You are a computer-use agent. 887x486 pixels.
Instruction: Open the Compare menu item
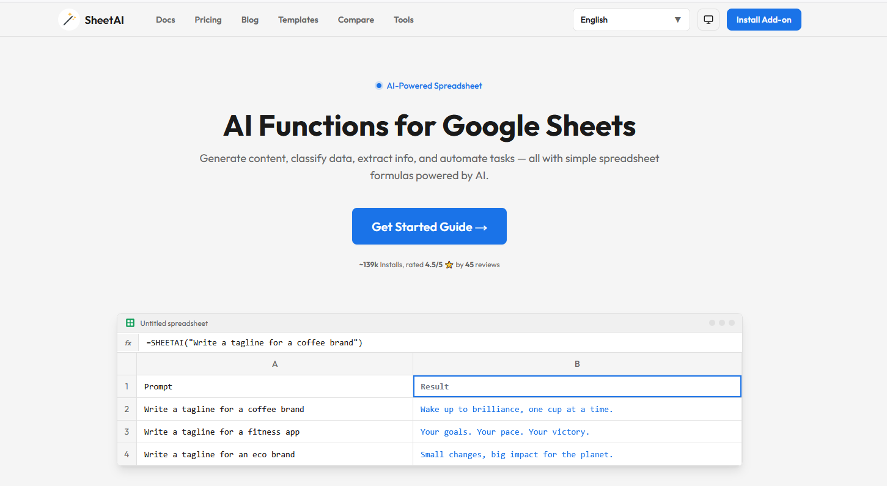(356, 20)
